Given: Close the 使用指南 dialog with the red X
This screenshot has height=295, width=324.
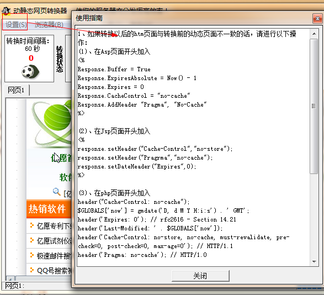Looking at the screenshot, I should (317, 19).
